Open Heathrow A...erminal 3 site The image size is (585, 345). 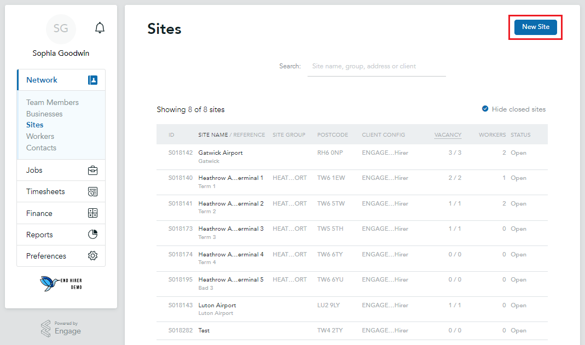click(x=231, y=229)
